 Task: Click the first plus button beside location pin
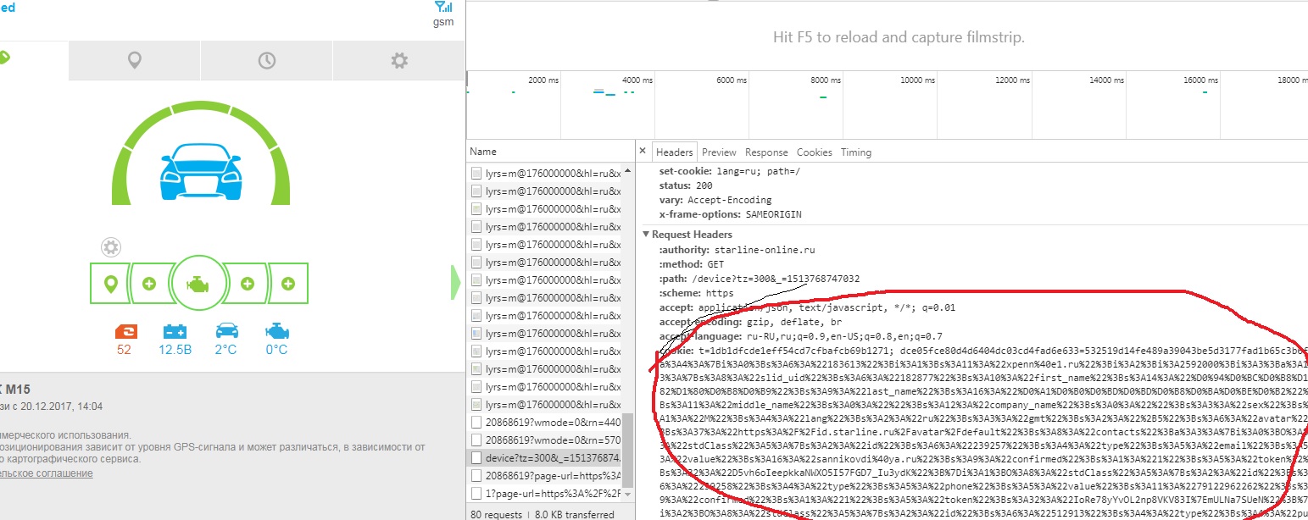pyautogui.click(x=149, y=284)
